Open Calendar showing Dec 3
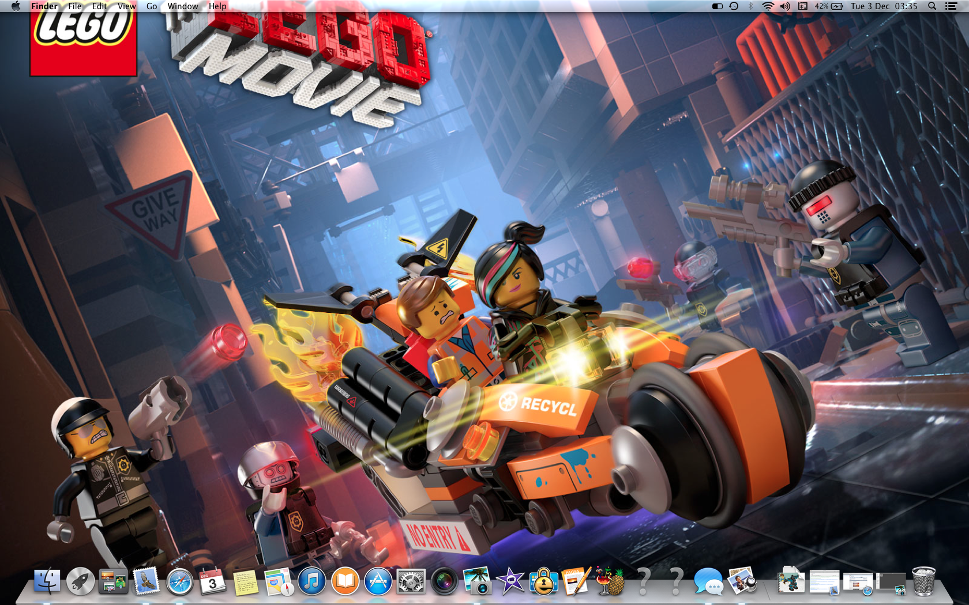This screenshot has height=605, width=969. click(212, 581)
